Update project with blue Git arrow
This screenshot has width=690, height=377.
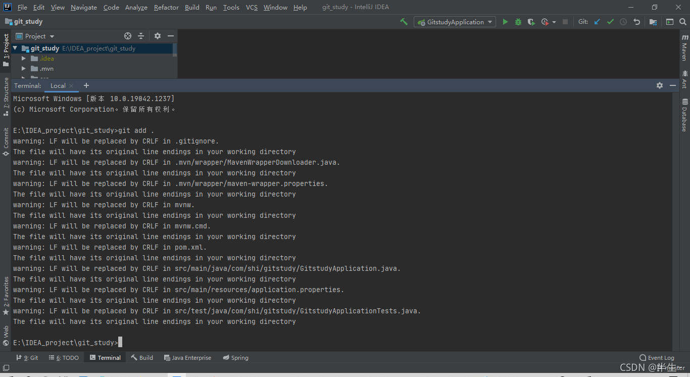pyautogui.click(x=597, y=22)
